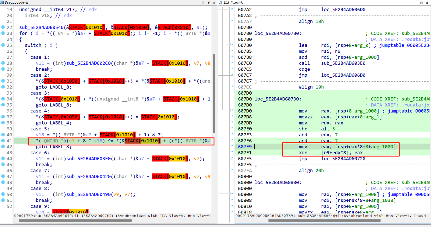Click 'goto LABEL_4' in the pseudocode
Screen dimensions: 431x227
point(54,123)
